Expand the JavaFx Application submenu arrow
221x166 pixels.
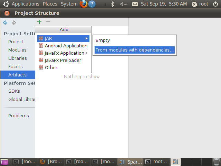click(87, 53)
